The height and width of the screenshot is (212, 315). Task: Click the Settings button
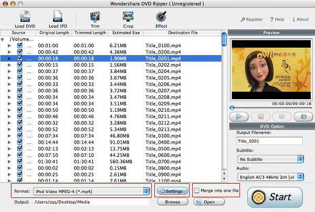172,191
